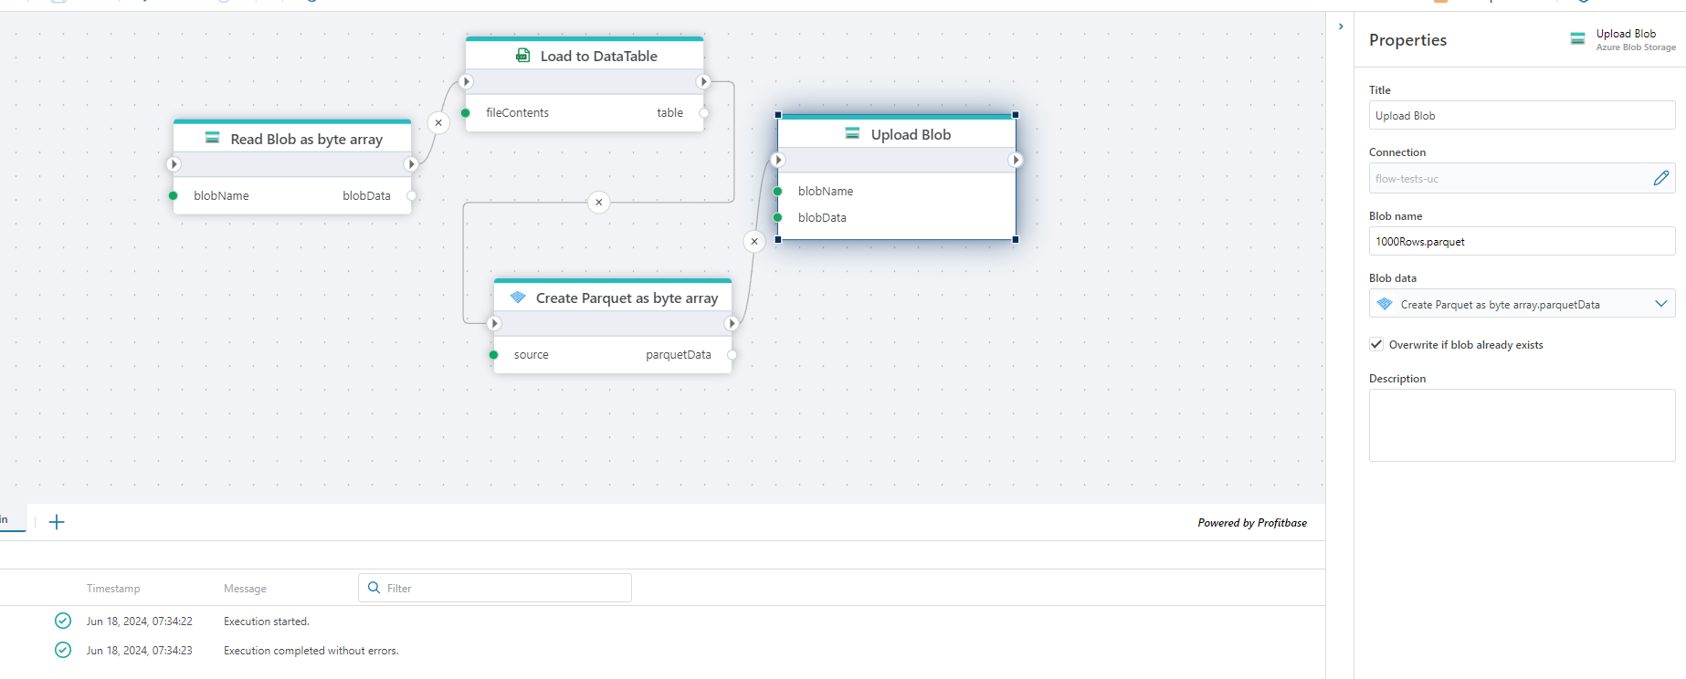Click the Upload Blob node storage icon
The height and width of the screenshot is (679, 1686).
852,133
